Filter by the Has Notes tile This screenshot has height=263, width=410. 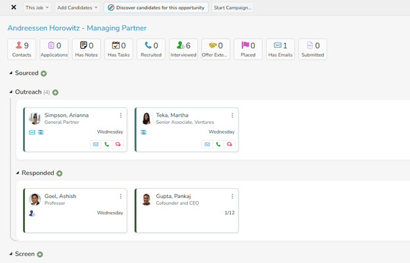[x=86, y=49]
